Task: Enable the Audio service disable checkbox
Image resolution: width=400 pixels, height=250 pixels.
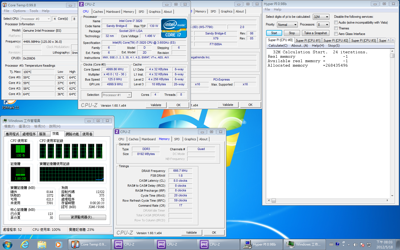Action: (336, 22)
